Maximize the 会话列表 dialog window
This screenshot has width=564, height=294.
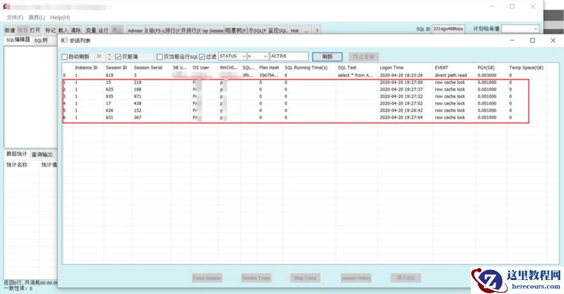point(532,40)
